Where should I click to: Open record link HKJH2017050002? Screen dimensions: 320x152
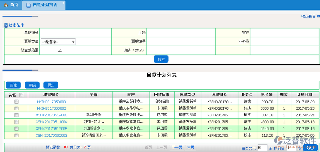point(52,108)
